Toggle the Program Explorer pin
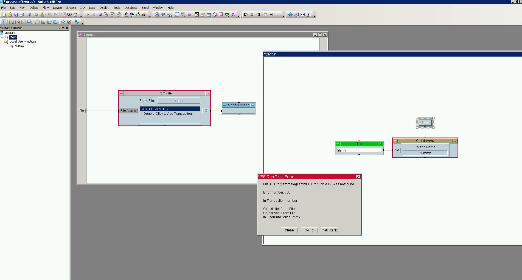 [x=63, y=28]
